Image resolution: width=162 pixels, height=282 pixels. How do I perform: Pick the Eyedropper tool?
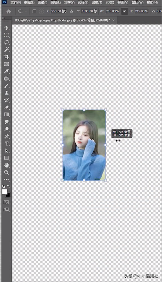click(x=7, y=71)
